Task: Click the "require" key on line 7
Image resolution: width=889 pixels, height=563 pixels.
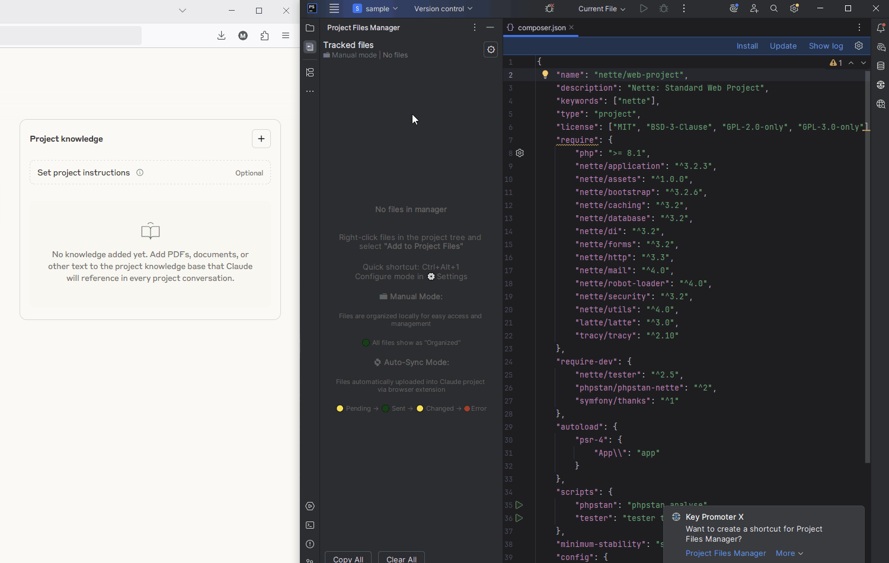Action: [x=577, y=140]
